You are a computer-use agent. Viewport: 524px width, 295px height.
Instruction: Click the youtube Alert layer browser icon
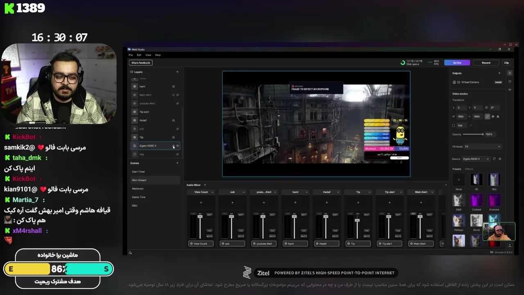[x=135, y=103]
